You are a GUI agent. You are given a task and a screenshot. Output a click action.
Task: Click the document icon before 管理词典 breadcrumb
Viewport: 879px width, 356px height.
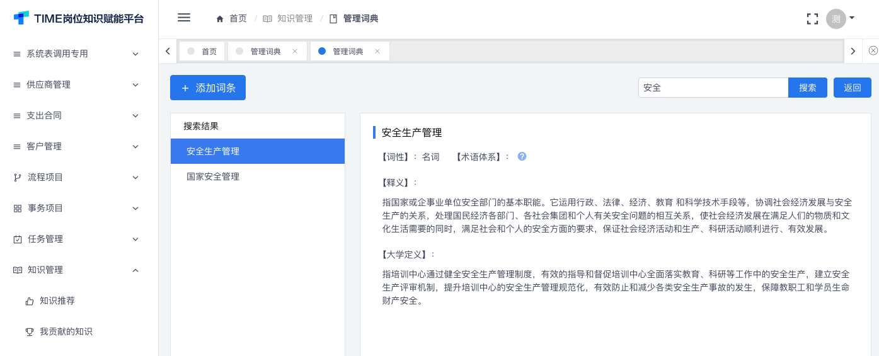click(x=333, y=19)
